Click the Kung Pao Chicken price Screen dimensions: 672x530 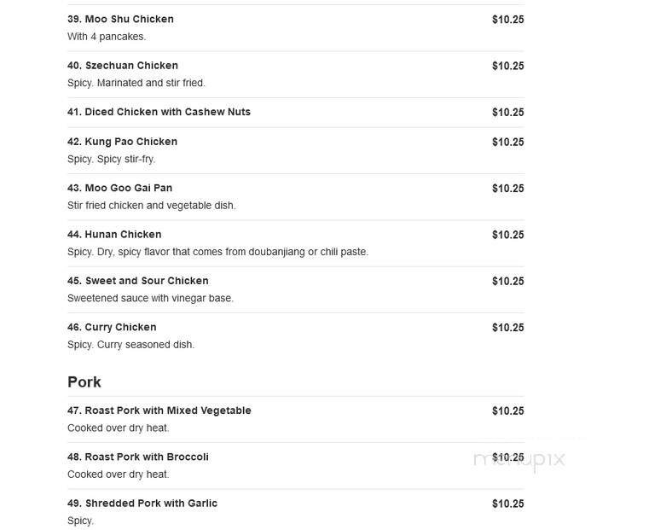(507, 142)
